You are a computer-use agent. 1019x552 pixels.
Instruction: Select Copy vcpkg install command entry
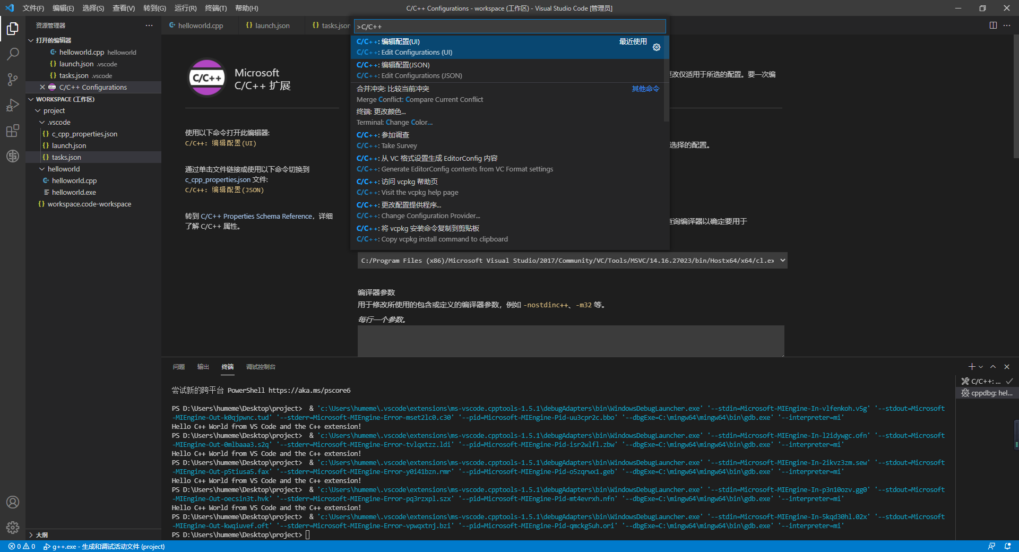[509, 234]
